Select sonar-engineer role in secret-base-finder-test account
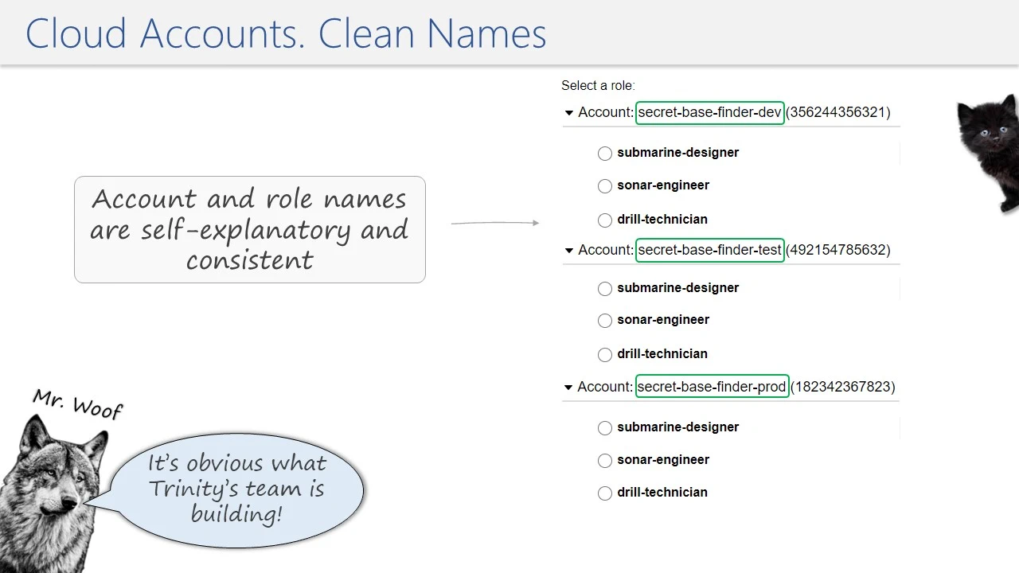 [x=605, y=321]
